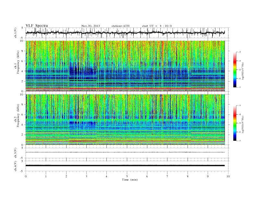Click the '2' tick on time axis
Viewport: 257px width, 198px height.
[x=66, y=176]
